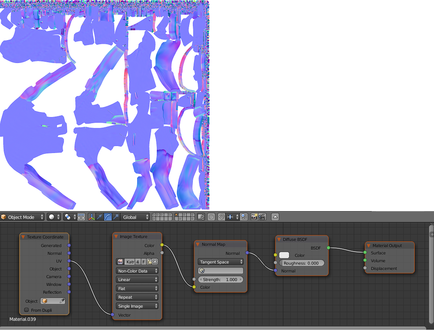The image size is (434, 331).
Task: Open the Repeat extension dropdown
Action: [x=137, y=297]
